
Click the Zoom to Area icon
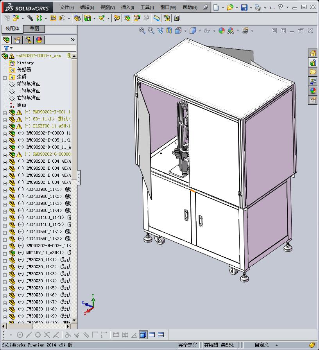[151, 31]
